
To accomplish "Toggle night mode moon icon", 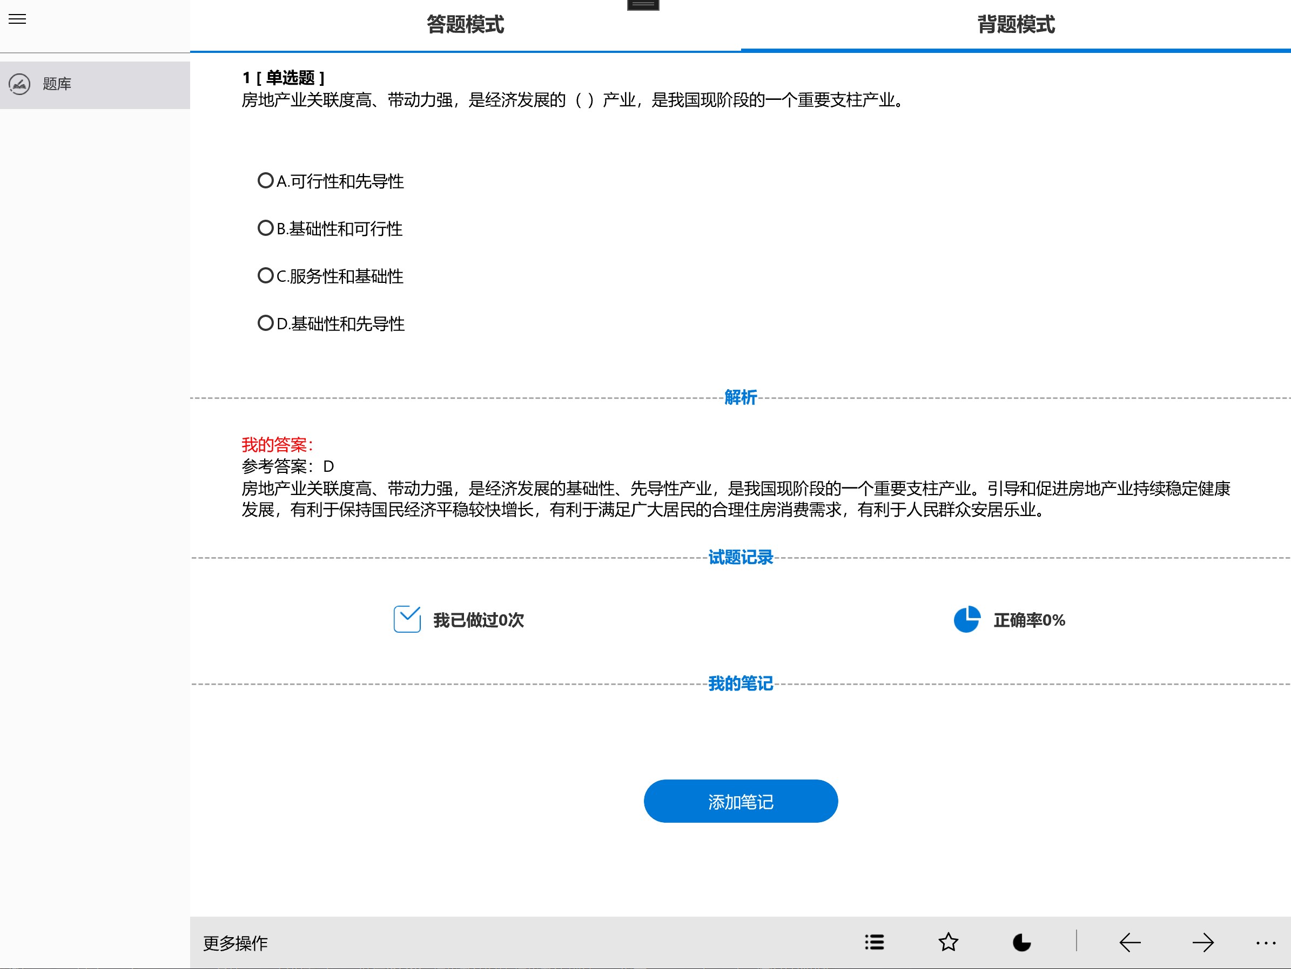I will [x=1021, y=942].
